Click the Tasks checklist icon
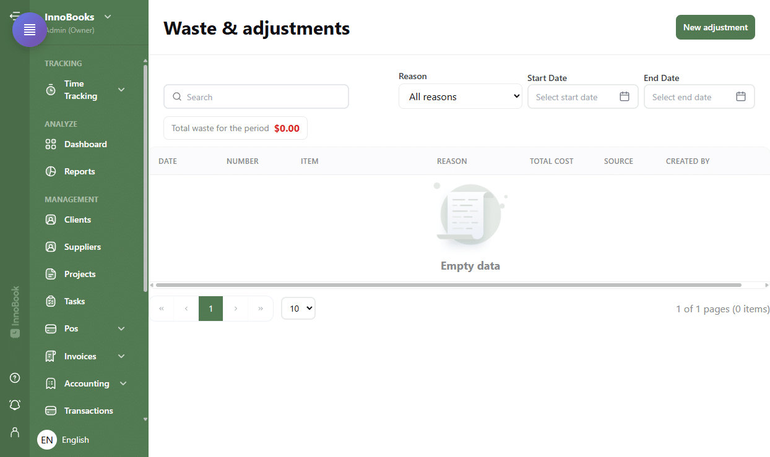 click(x=51, y=301)
